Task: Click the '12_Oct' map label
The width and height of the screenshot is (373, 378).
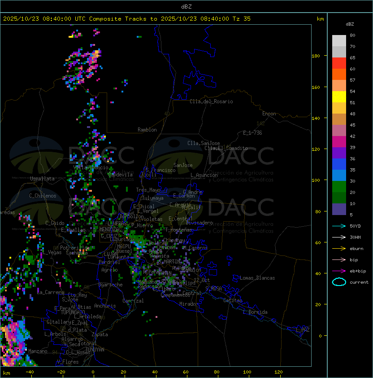Action: tap(202, 280)
